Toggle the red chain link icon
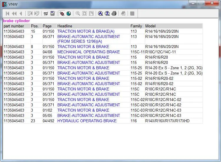221x162 pixels. 62,14
